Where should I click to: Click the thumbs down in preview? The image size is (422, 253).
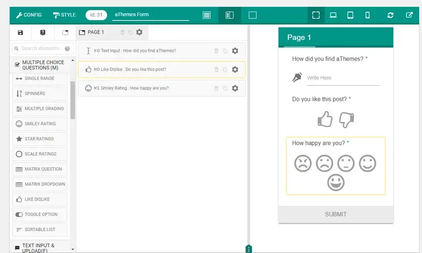347,120
